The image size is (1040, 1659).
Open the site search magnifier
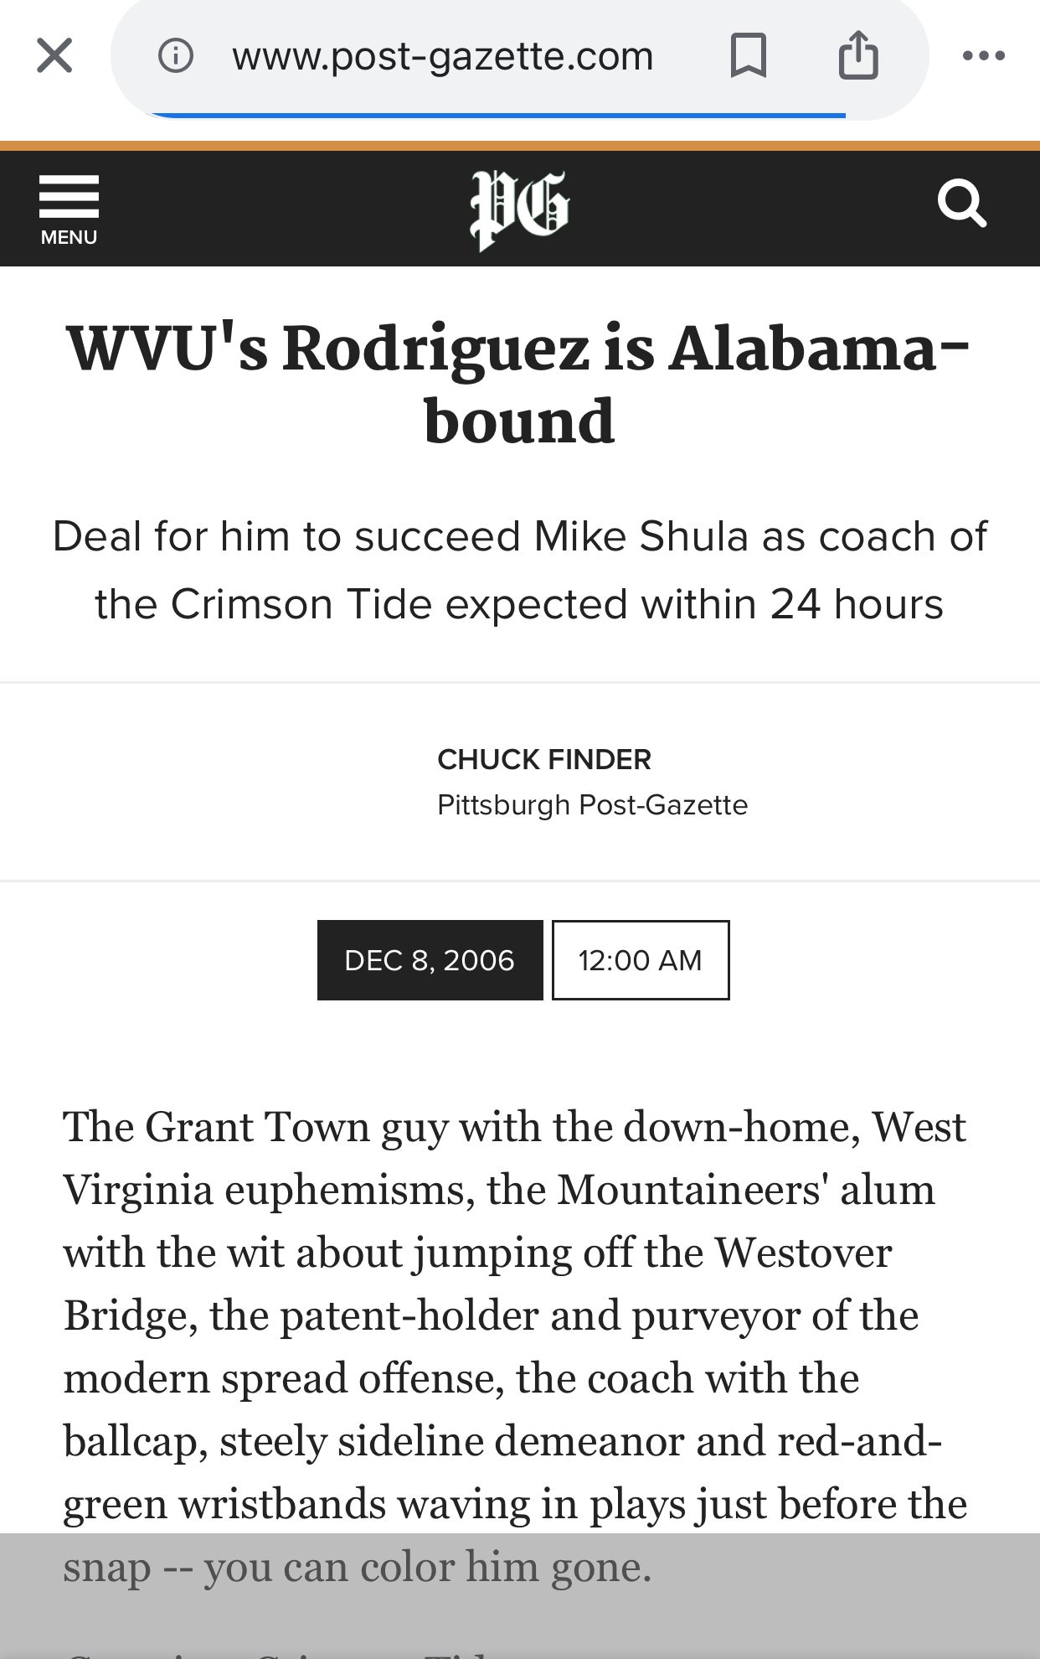point(962,203)
